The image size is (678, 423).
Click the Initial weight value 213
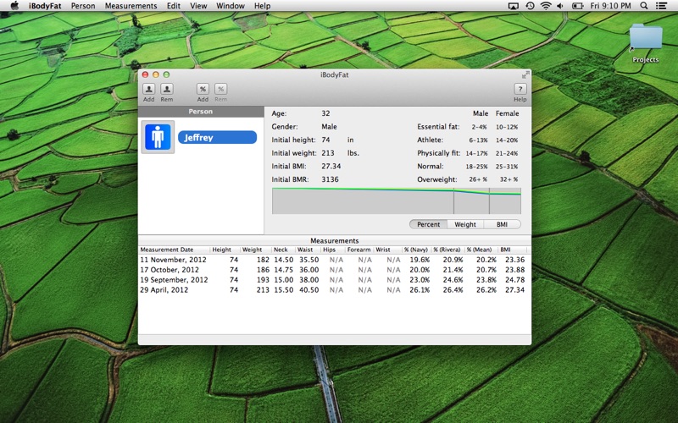click(x=328, y=153)
